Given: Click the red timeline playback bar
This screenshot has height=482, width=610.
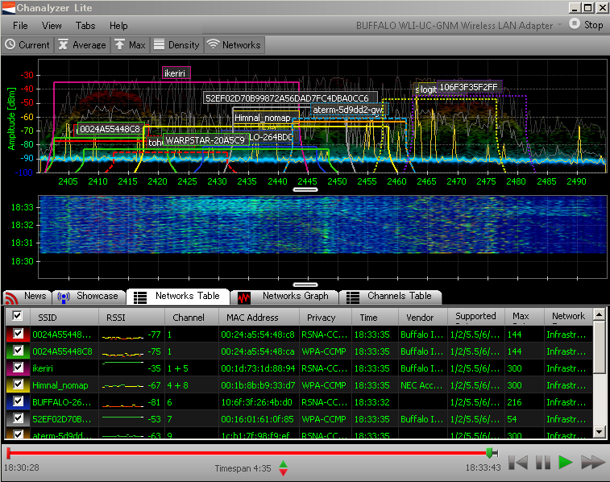Looking at the screenshot, I should click(249, 453).
